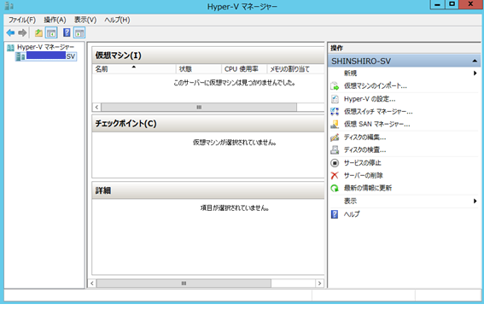Click the server icon beside the SV node

coord(20,56)
